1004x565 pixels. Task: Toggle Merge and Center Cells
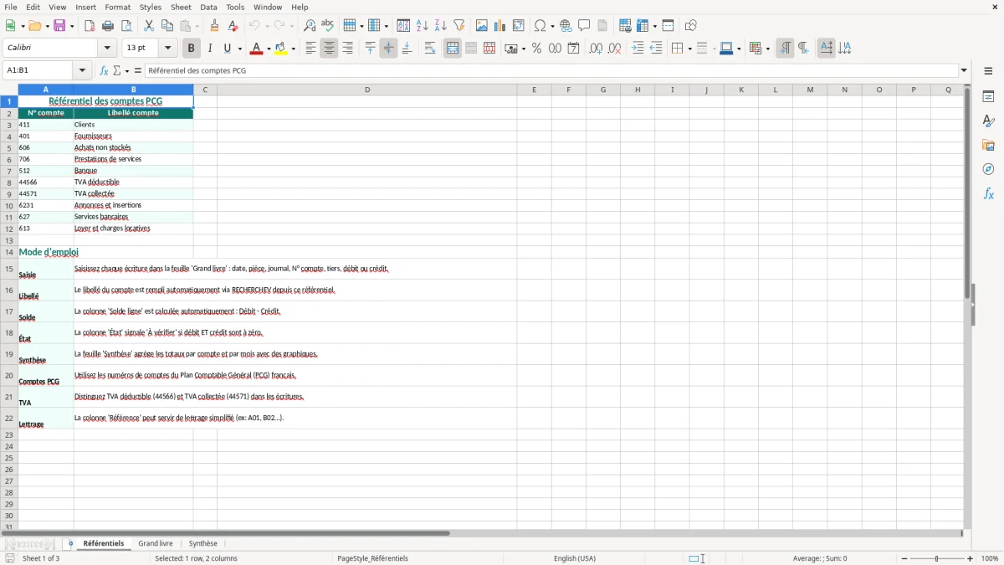pos(453,49)
